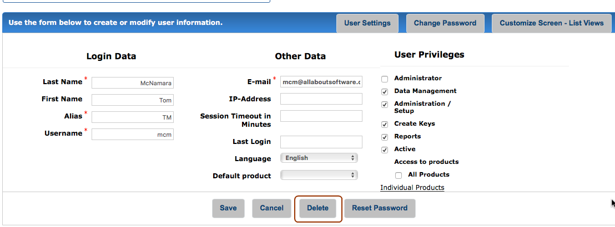This screenshot has height=227, width=615.
Task: Open the Language dropdown showing English
Action: 319,158
